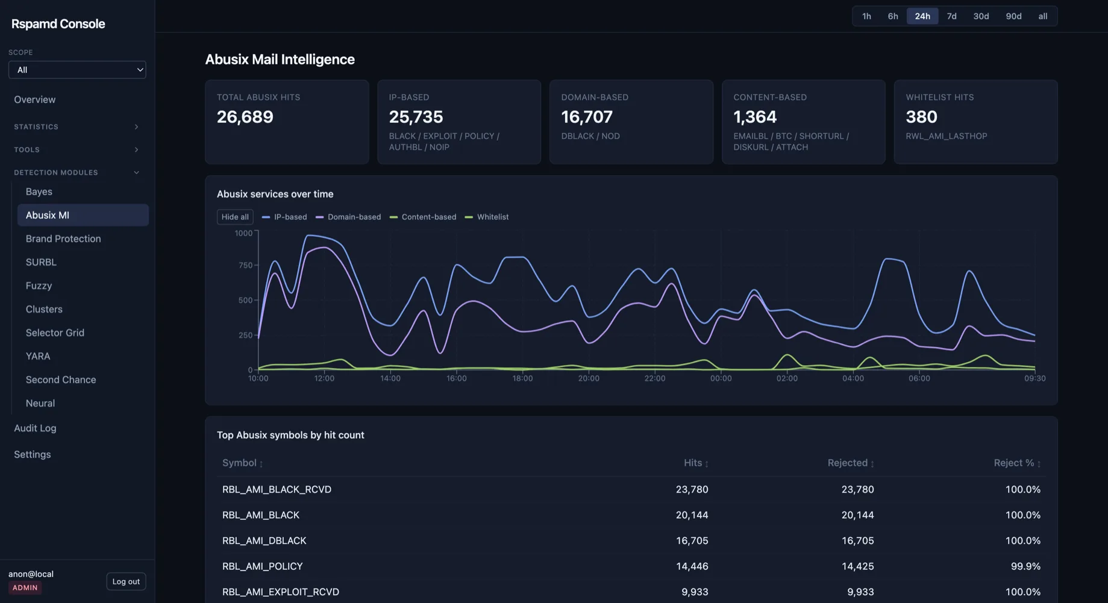Image resolution: width=1108 pixels, height=603 pixels.
Task: Open the Selector Grid module
Action: pyautogui.click(x=55, y=333)
